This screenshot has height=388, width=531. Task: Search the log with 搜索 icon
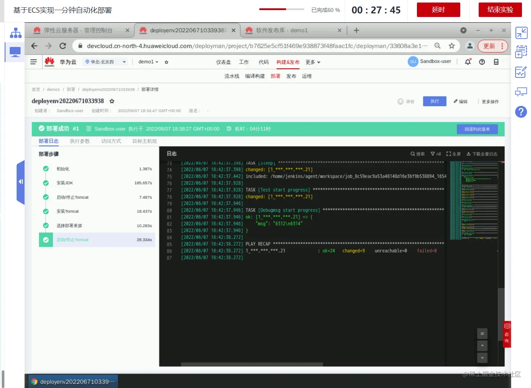pyautogui.click(x=418, y=154)
